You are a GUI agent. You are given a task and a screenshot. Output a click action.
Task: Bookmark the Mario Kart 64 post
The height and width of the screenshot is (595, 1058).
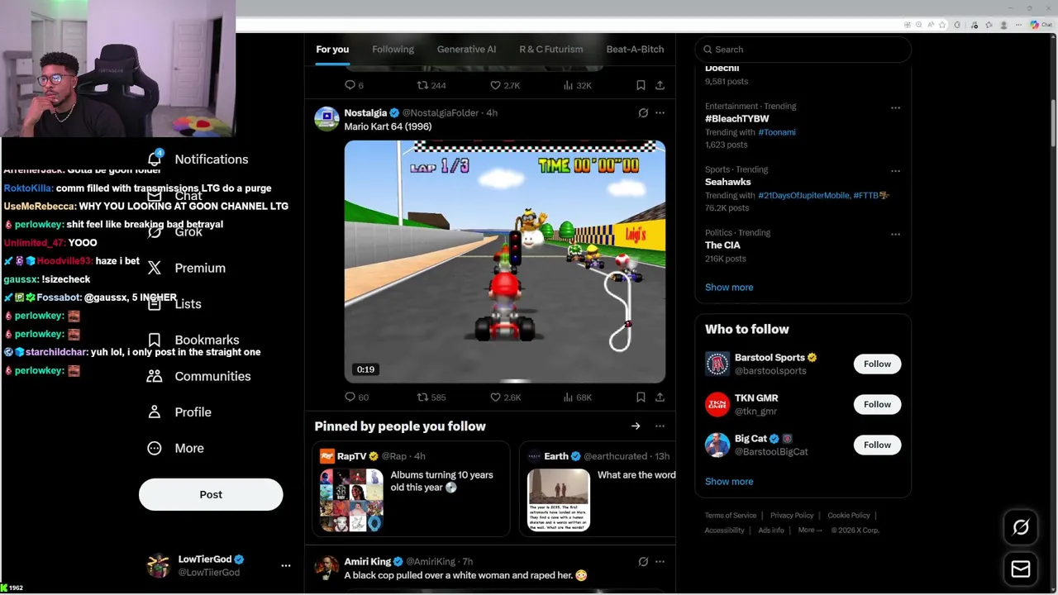pyautogui.click(x=641, y=397)
